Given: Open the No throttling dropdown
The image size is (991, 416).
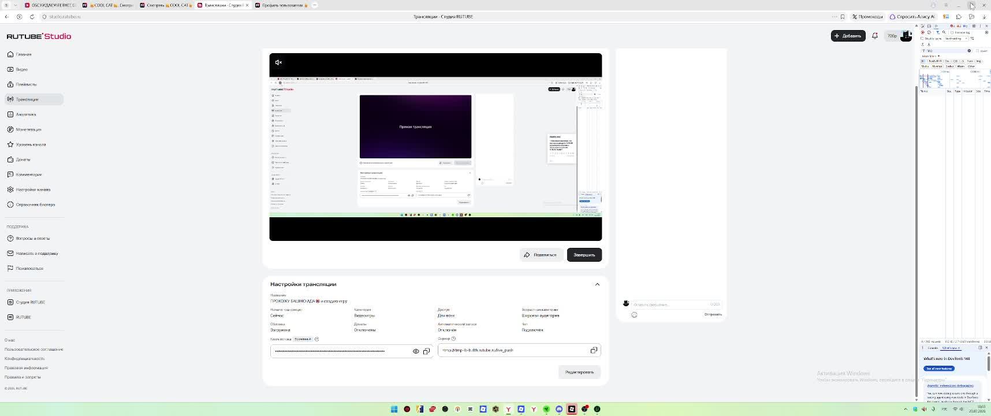Looking at the screenshot, I should [x=956, y=39].
